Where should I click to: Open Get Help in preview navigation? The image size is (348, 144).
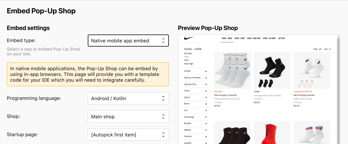(x=282, y=38)
